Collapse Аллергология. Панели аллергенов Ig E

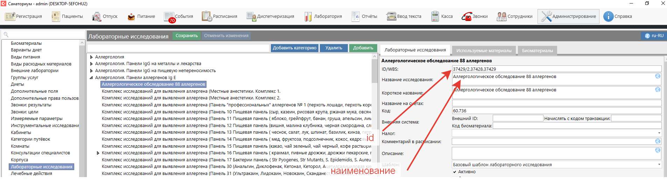click(91, 78)
